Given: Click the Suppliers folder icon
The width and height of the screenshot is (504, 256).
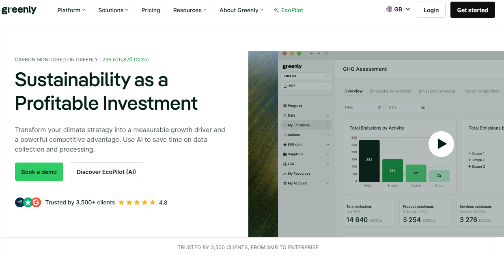Looking at the screenshot, I should pos(285,154).
